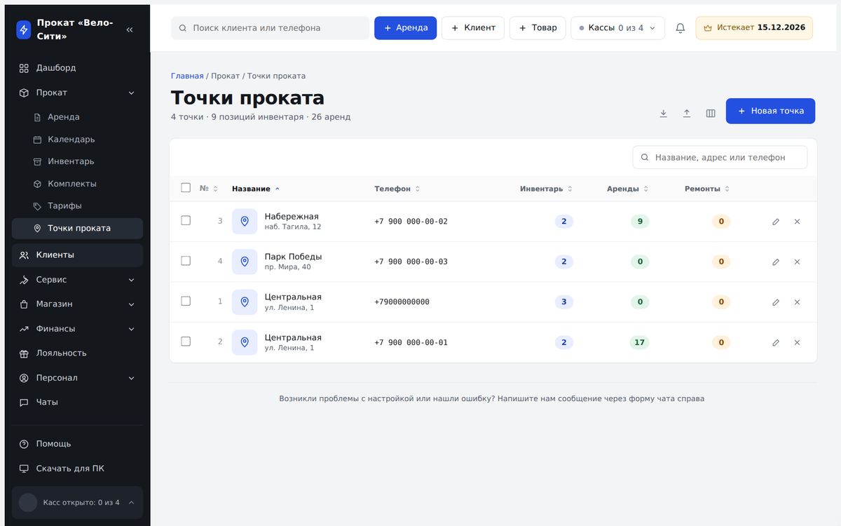Screen dimensions: 841x526
Task: Edit Центральная row with phone +79000000000
Action: point(776,302)
